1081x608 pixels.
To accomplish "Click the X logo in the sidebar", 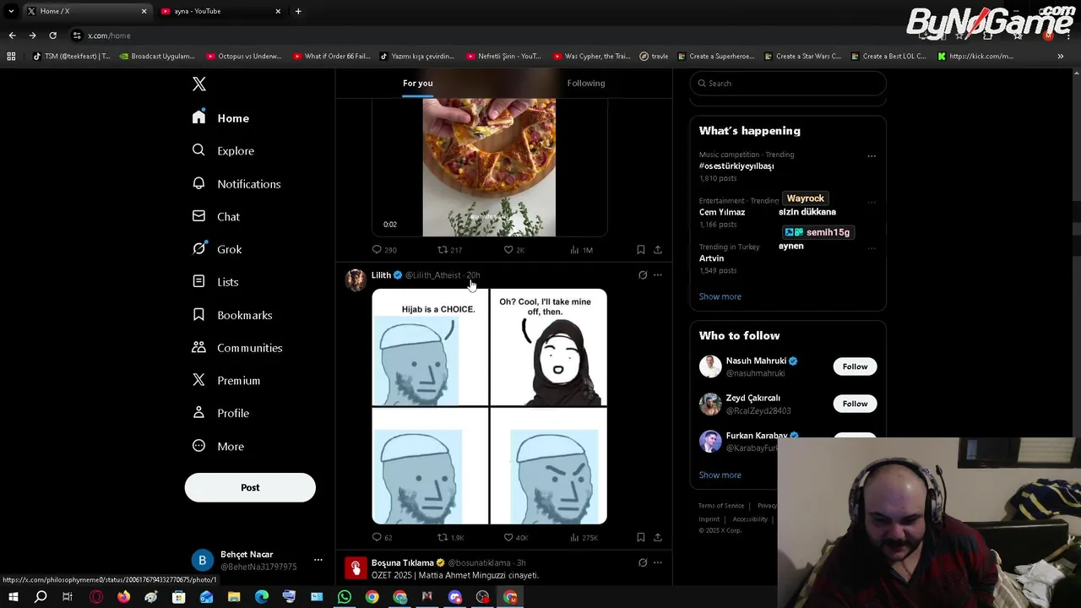I will point(199,84).
